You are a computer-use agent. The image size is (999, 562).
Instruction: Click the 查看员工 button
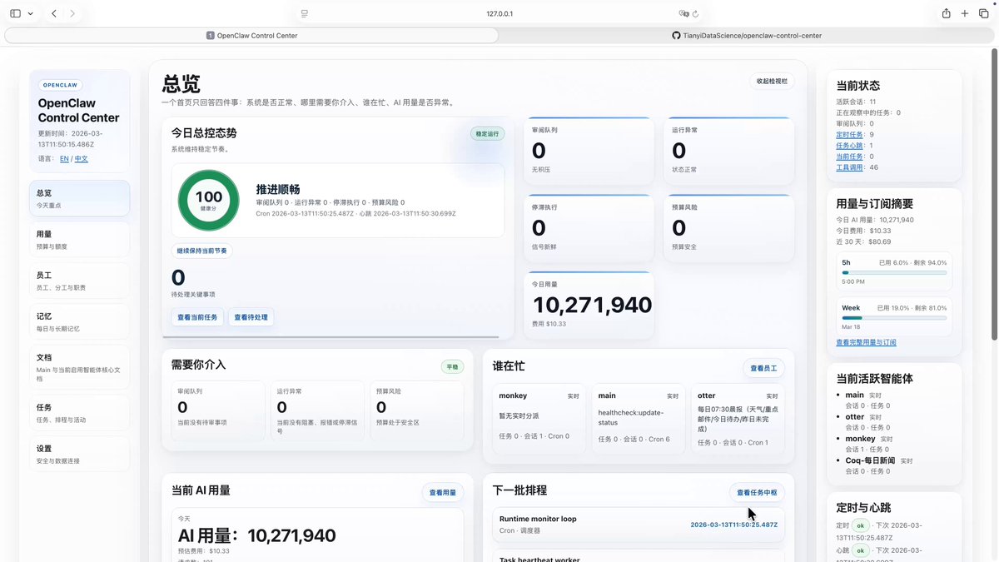(763, 368)
